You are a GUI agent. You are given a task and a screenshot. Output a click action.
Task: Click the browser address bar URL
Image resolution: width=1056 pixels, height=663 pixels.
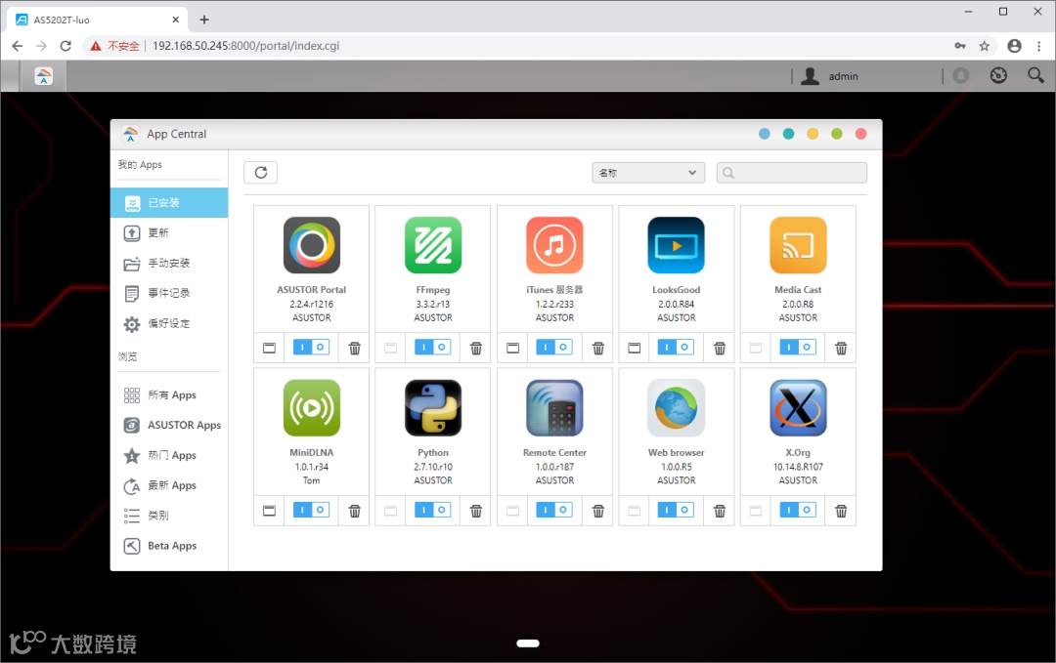click(245, 46)
